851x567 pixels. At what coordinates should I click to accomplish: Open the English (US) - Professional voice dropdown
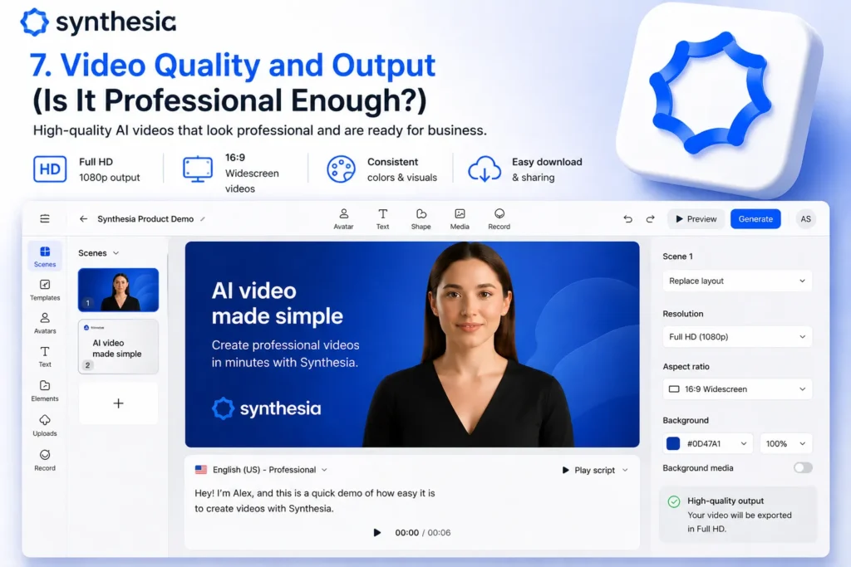pyautogui.click(x=262, y=469)
